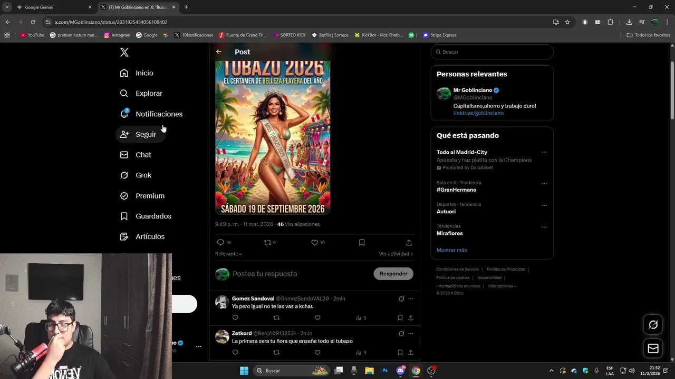Open the Más opciones footer dropdown

point(503,286)
